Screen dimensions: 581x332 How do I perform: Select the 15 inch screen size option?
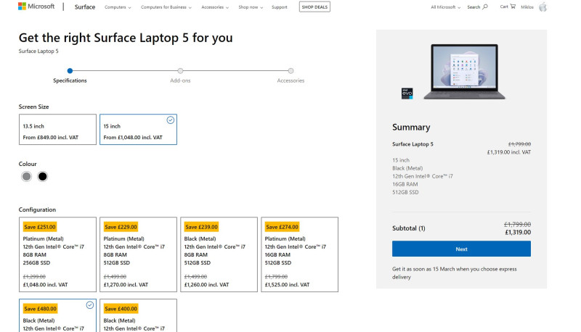pyautogui.click(x=138, y=130)
